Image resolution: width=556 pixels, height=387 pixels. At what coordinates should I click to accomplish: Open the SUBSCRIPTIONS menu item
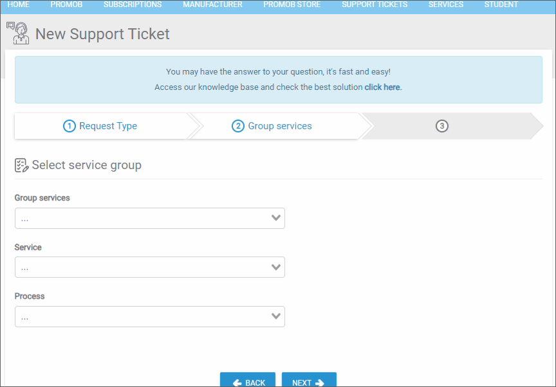pyautogui.click(x=133, y=4)
